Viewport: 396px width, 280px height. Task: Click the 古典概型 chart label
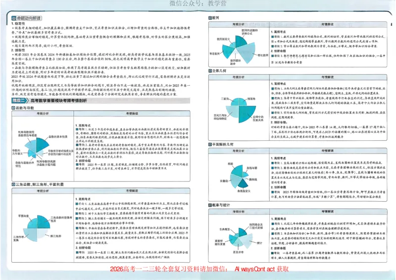click(225, 229)
